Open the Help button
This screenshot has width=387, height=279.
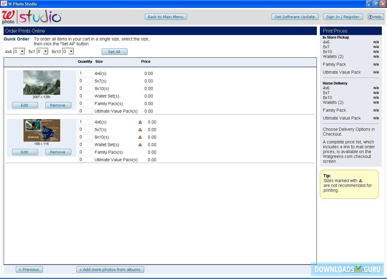376,17
